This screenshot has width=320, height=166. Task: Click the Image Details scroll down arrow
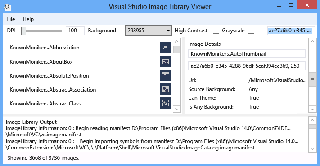[312, 109]
